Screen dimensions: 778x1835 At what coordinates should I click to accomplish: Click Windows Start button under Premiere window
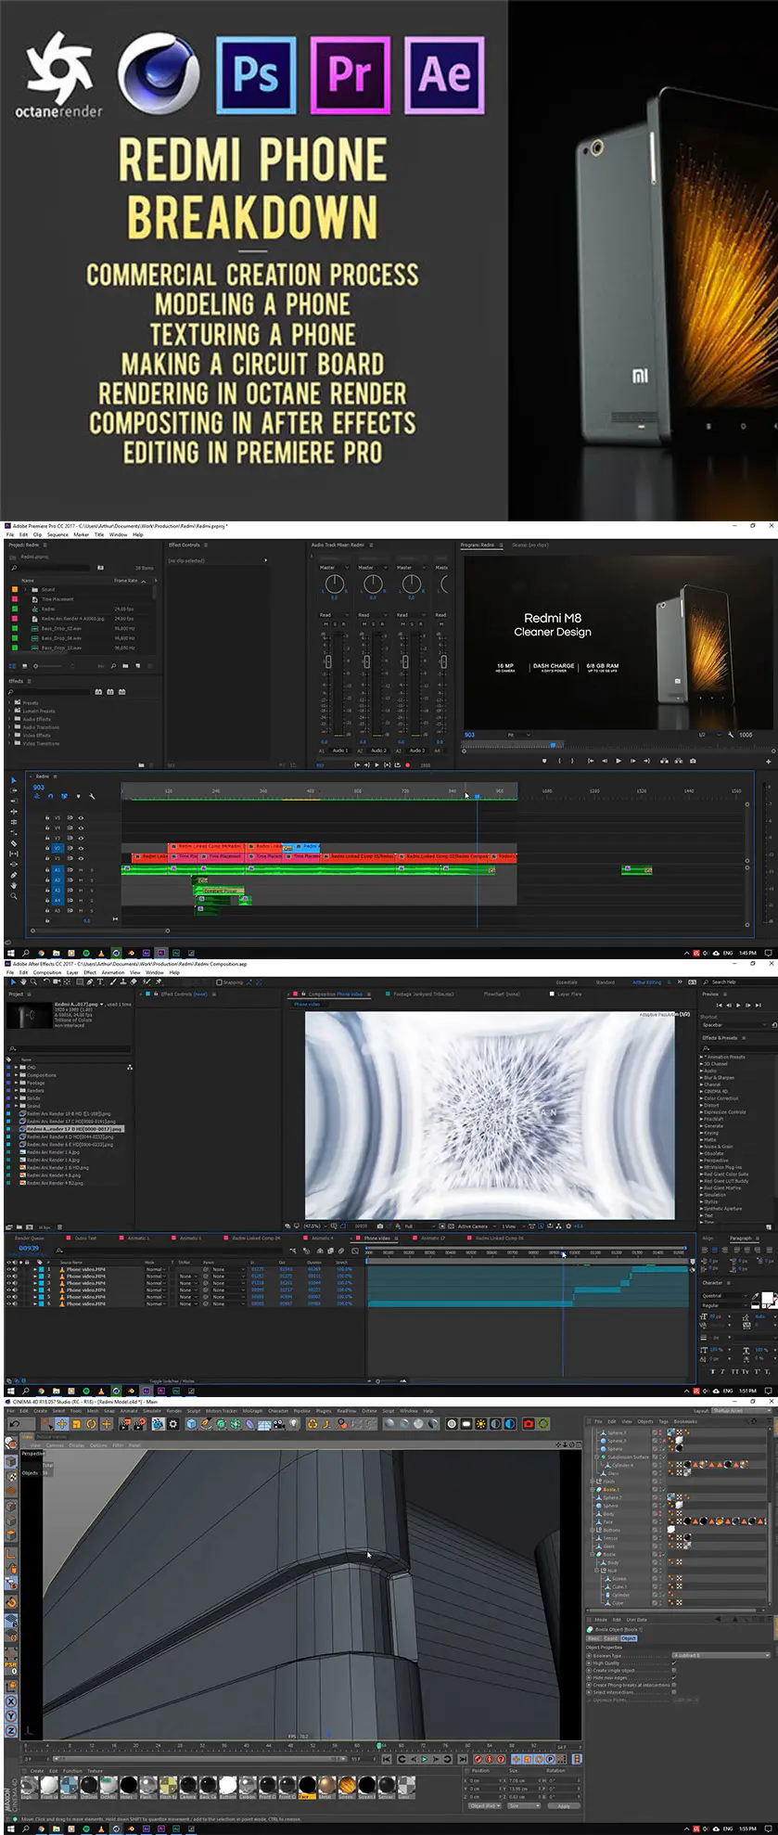[x=11, y=953]
